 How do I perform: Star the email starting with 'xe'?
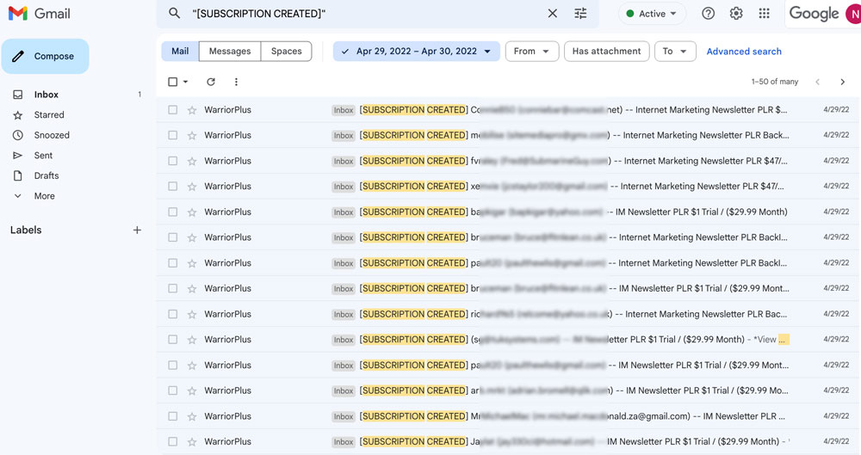[x=192, y=187]
